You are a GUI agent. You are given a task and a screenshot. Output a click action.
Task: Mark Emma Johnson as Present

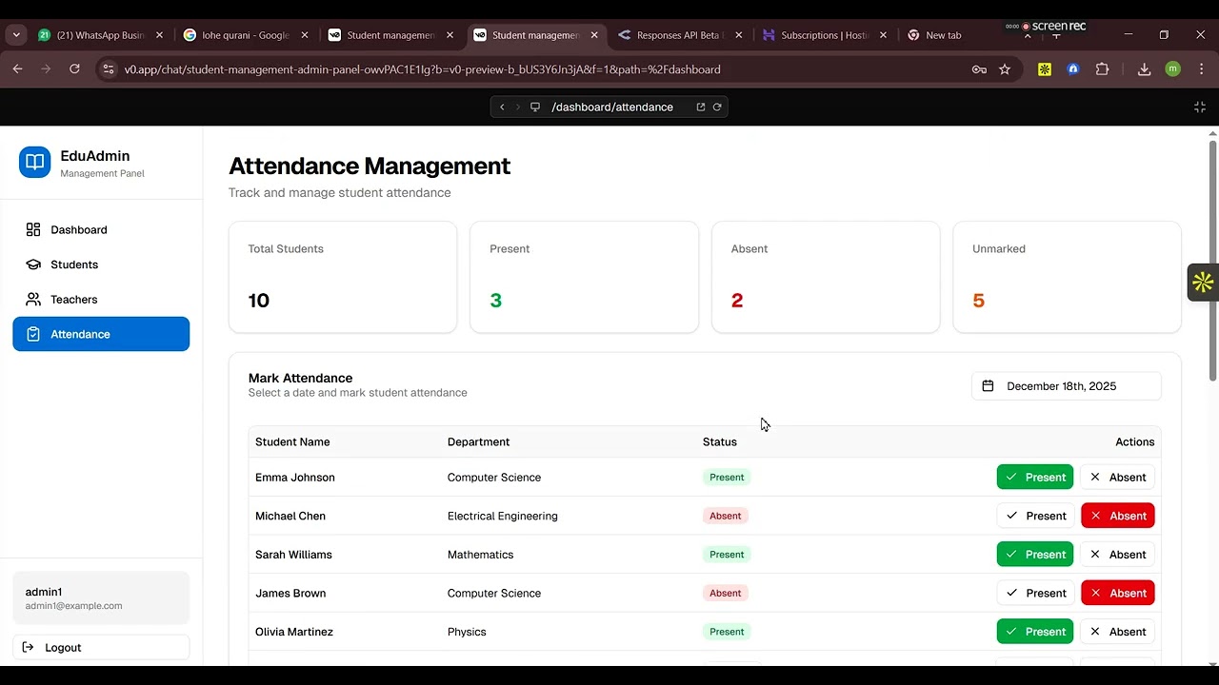(1035, 478)
